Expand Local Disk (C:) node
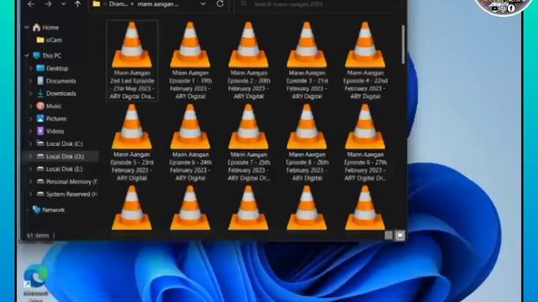This screenshot has height=302, width=538. click(30, 143)
